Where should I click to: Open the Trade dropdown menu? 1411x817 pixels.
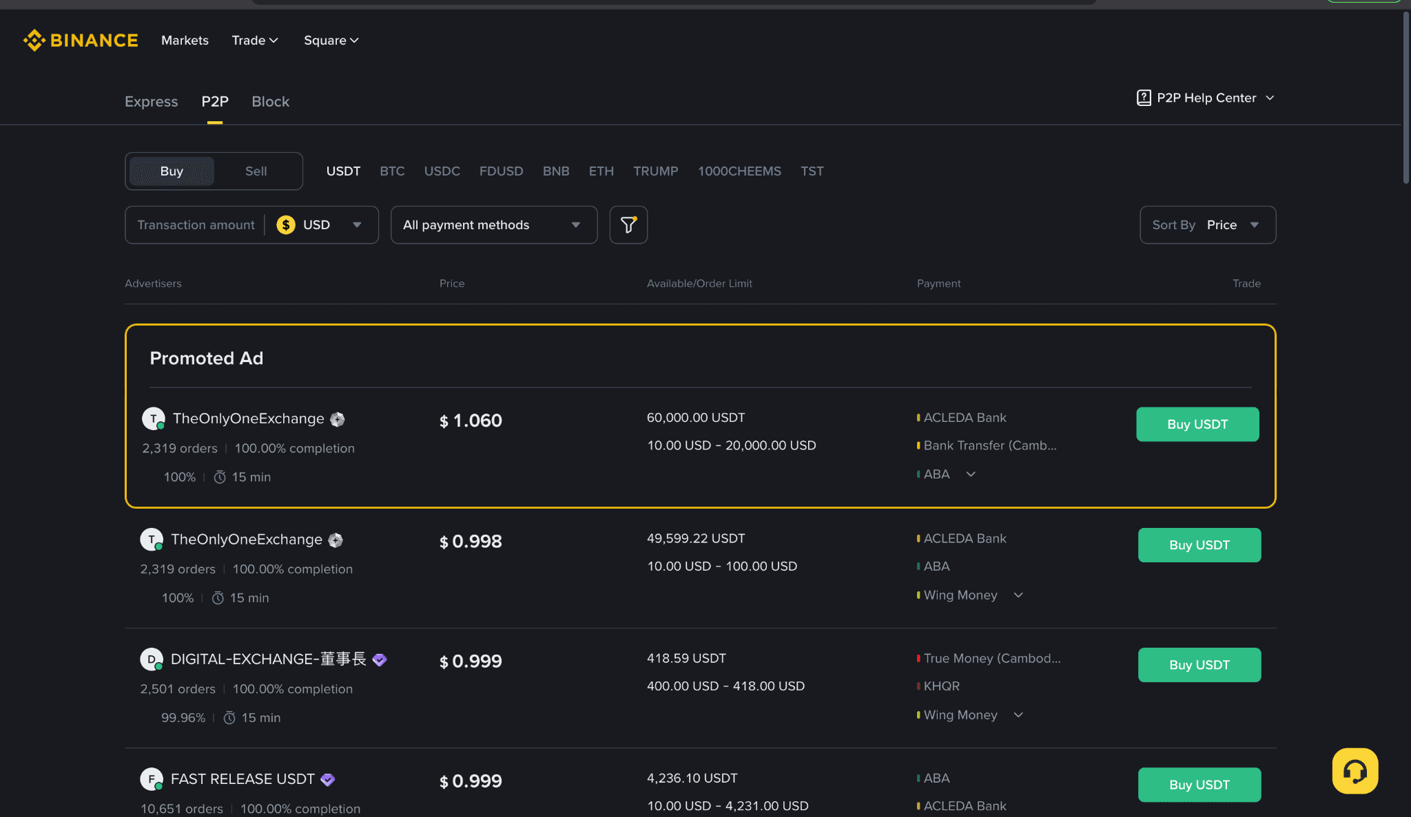[255, 41]
